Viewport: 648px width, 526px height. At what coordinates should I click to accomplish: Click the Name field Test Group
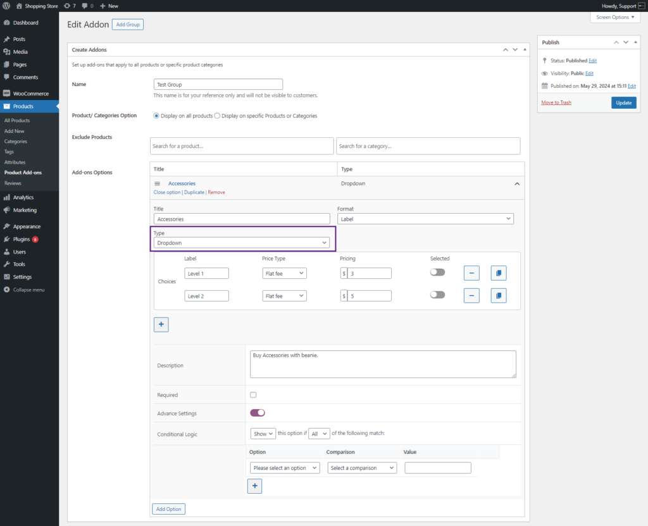[x=218, y=84]
